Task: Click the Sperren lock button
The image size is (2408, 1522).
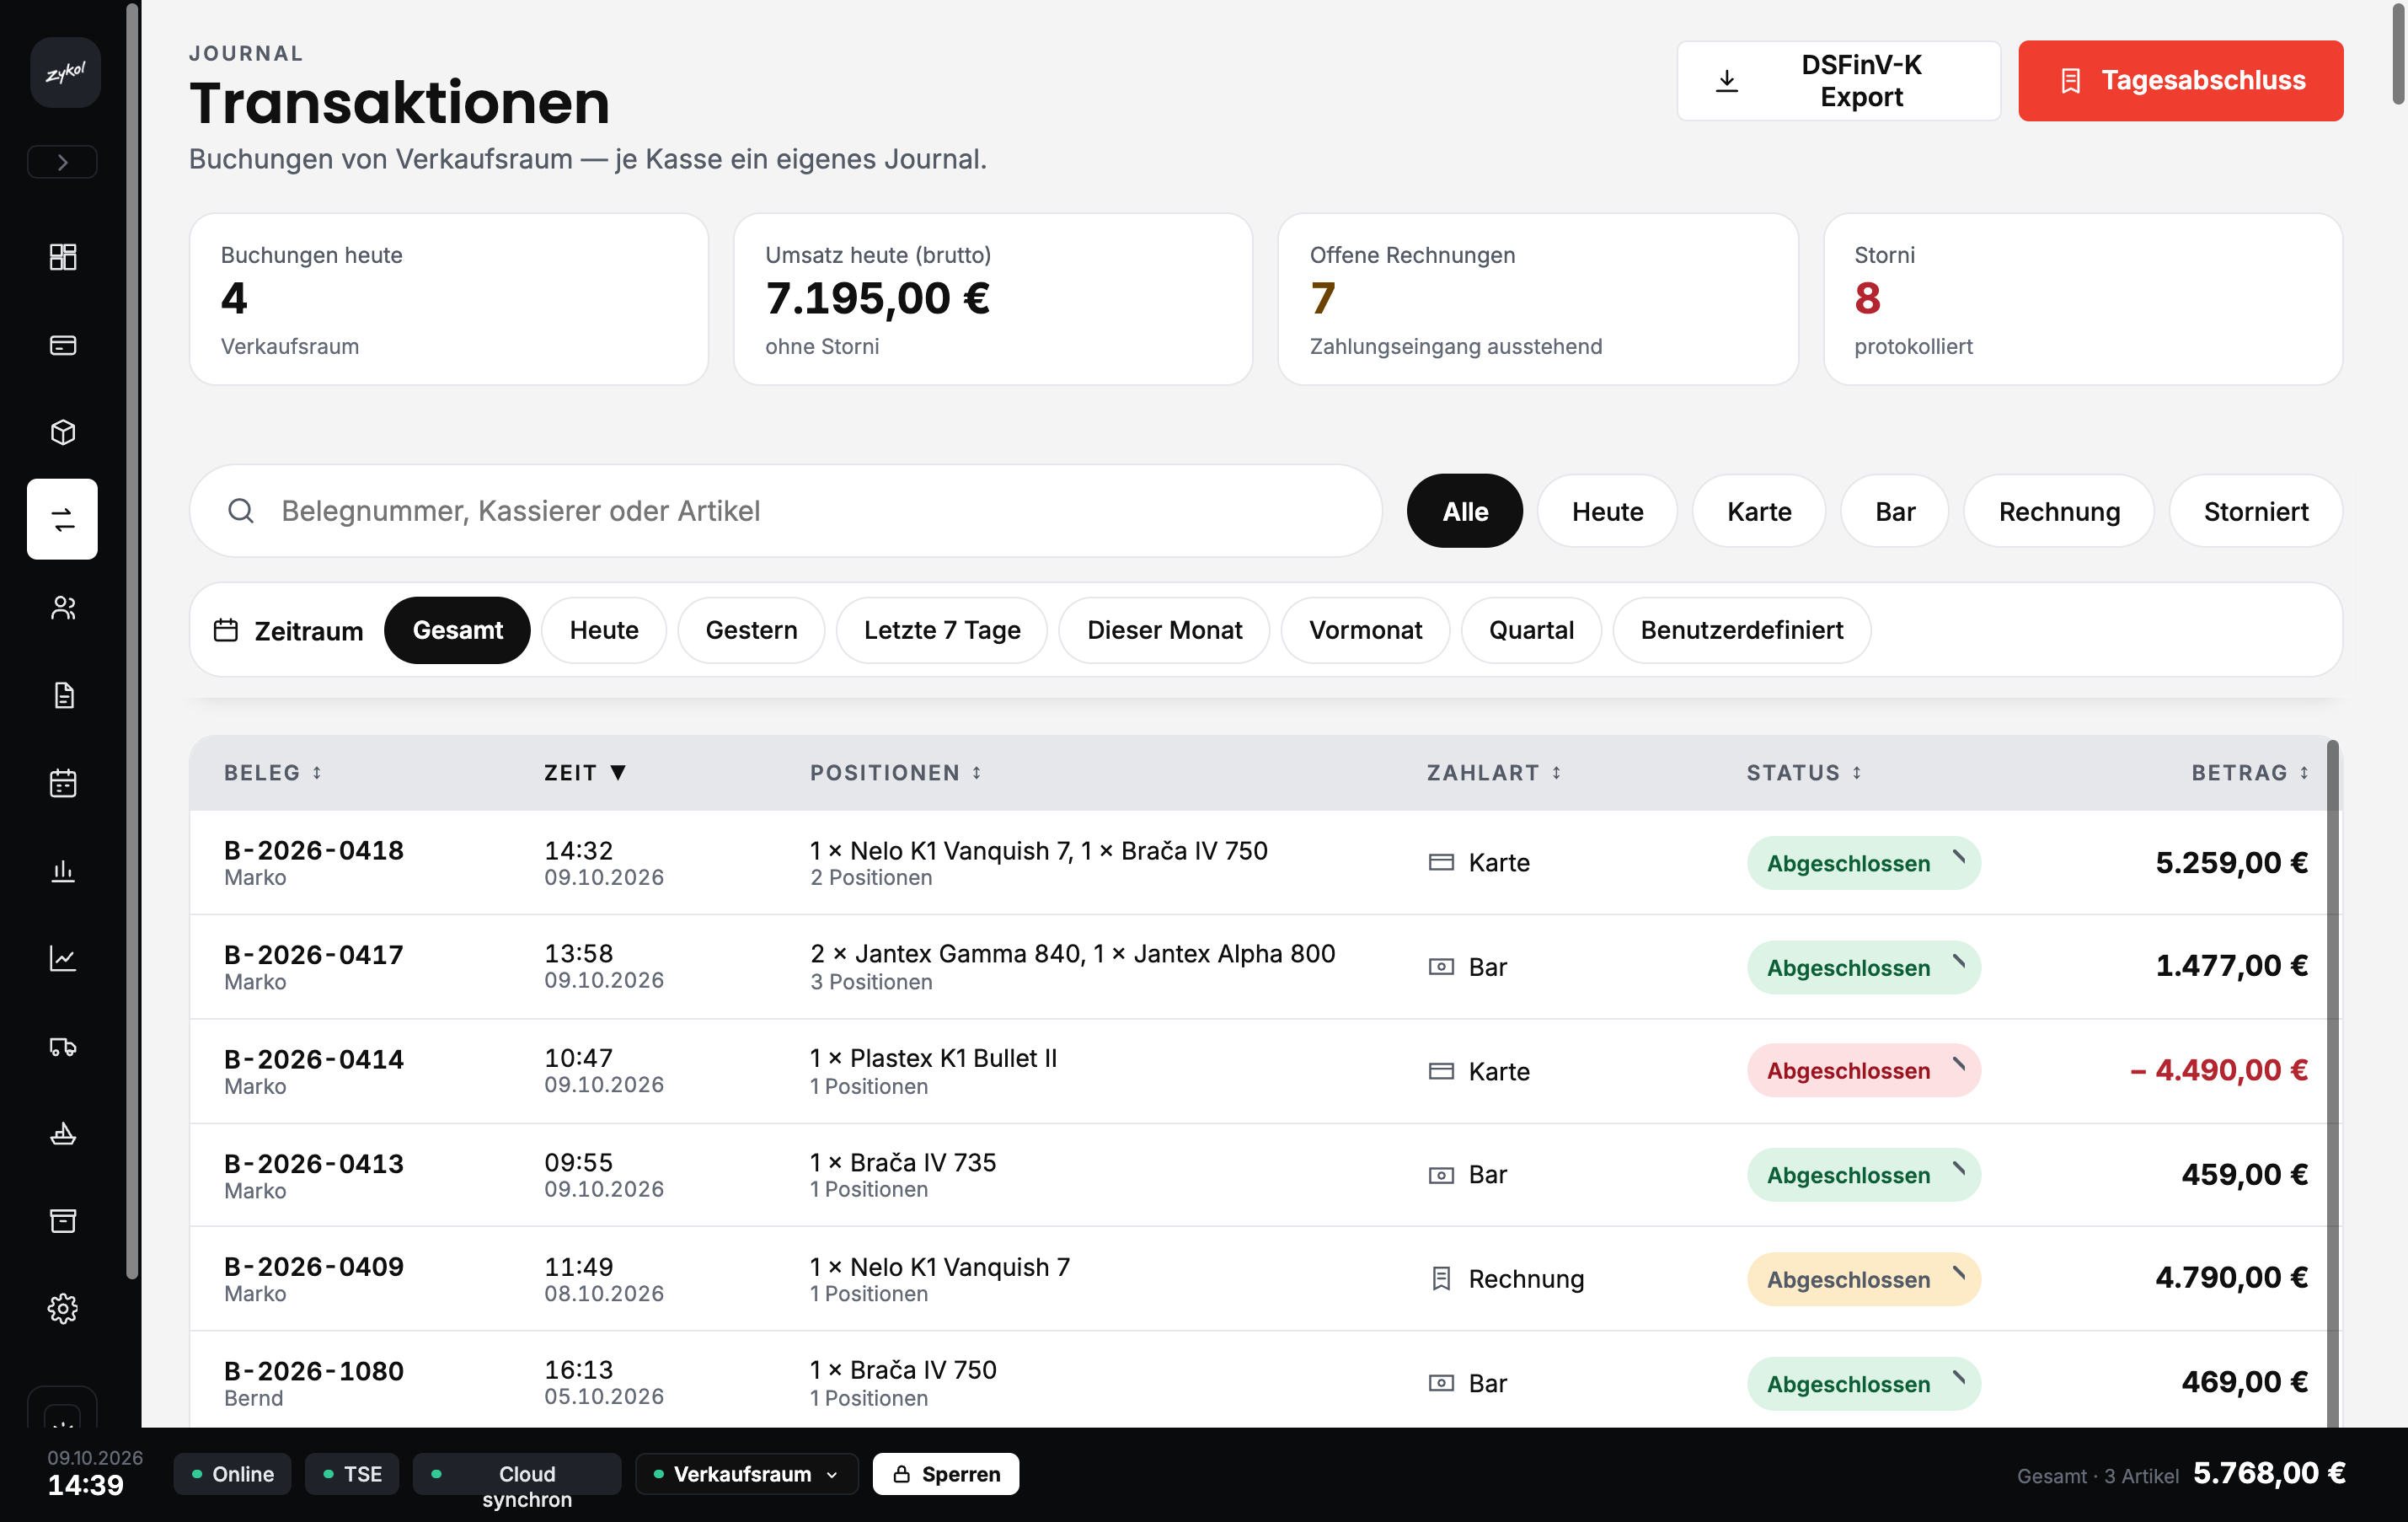Action: [x=945, y=1474]
